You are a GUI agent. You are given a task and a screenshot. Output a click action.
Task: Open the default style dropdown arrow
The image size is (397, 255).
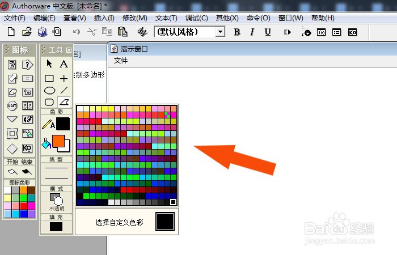pyautogui.click(x=220, y=32)
